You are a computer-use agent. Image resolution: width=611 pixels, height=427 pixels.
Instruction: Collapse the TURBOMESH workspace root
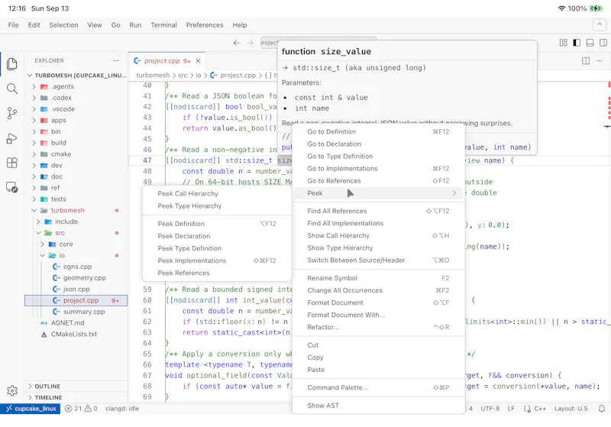[x=30, y=75]
